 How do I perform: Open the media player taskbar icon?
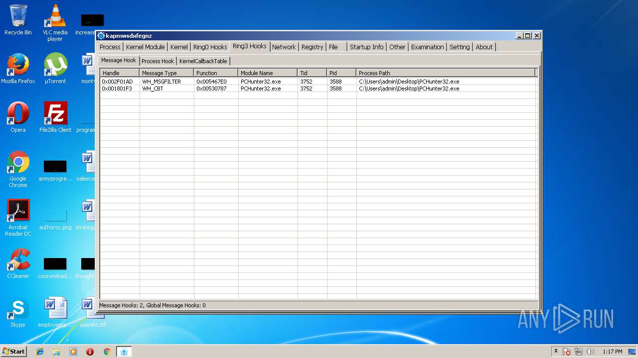(x=73, y=352)
